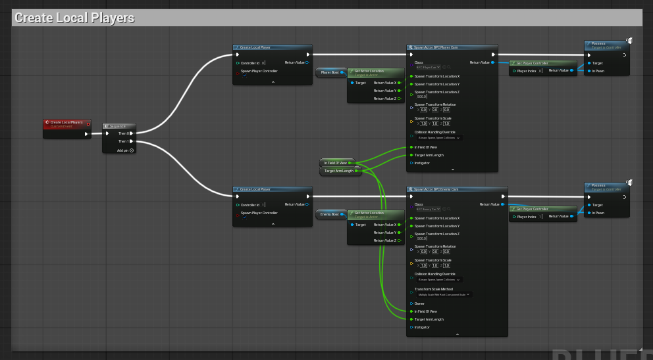Viewport: 653px width, 360px height.
Task: Toggle Spawn Player Controller on bottom Create Local Player
Action: pos(244,217)
